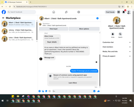Switch to Messenger | Facebook browser tab
The image size is (134, 107).
click(16, 2)
